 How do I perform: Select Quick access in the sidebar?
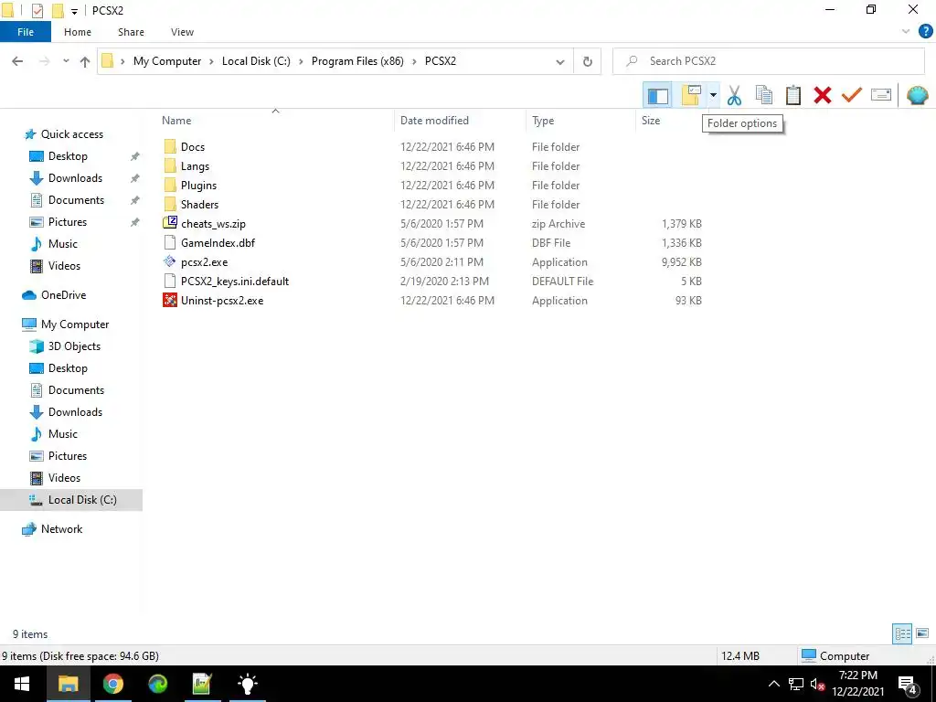click(71, 134)
